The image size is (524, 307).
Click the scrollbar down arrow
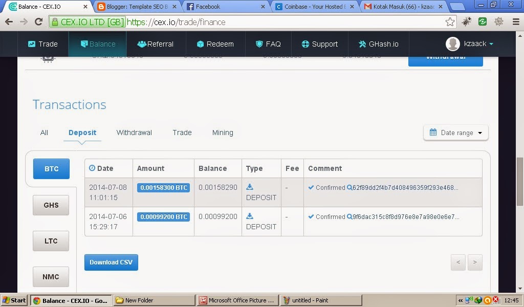point(520,288)
